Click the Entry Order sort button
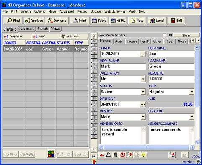202x165 pixels. [x=17, y=36]
